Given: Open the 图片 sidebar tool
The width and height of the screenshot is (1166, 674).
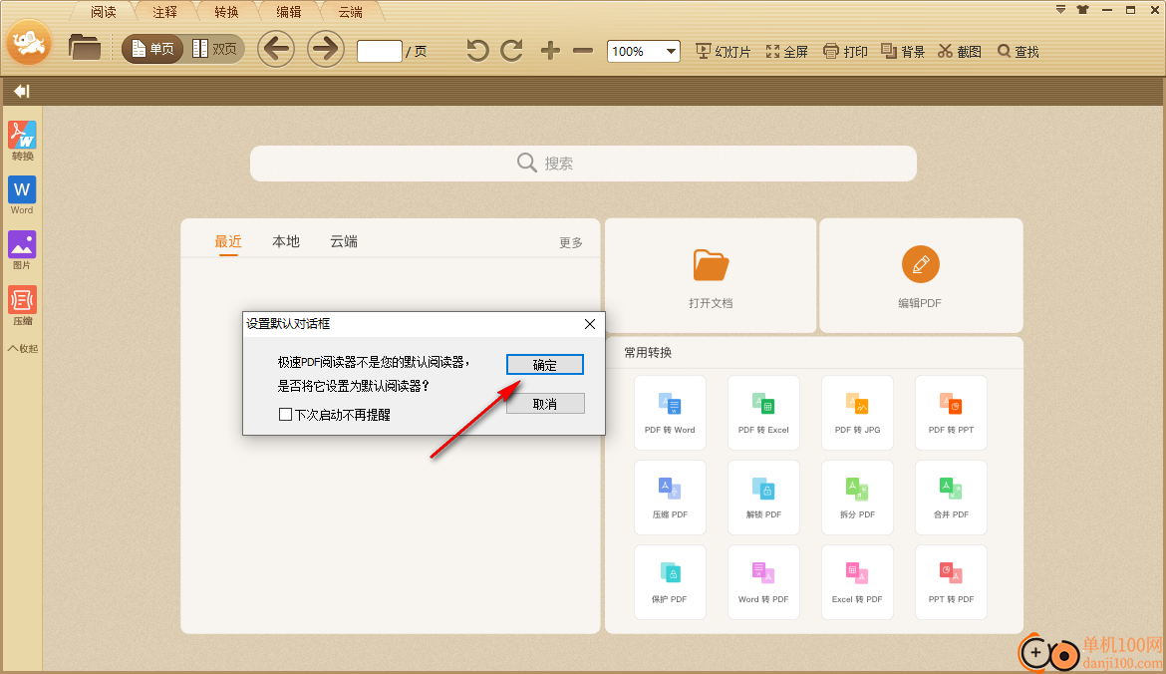Looking at the screenshot, I should (x=22, y=250).
